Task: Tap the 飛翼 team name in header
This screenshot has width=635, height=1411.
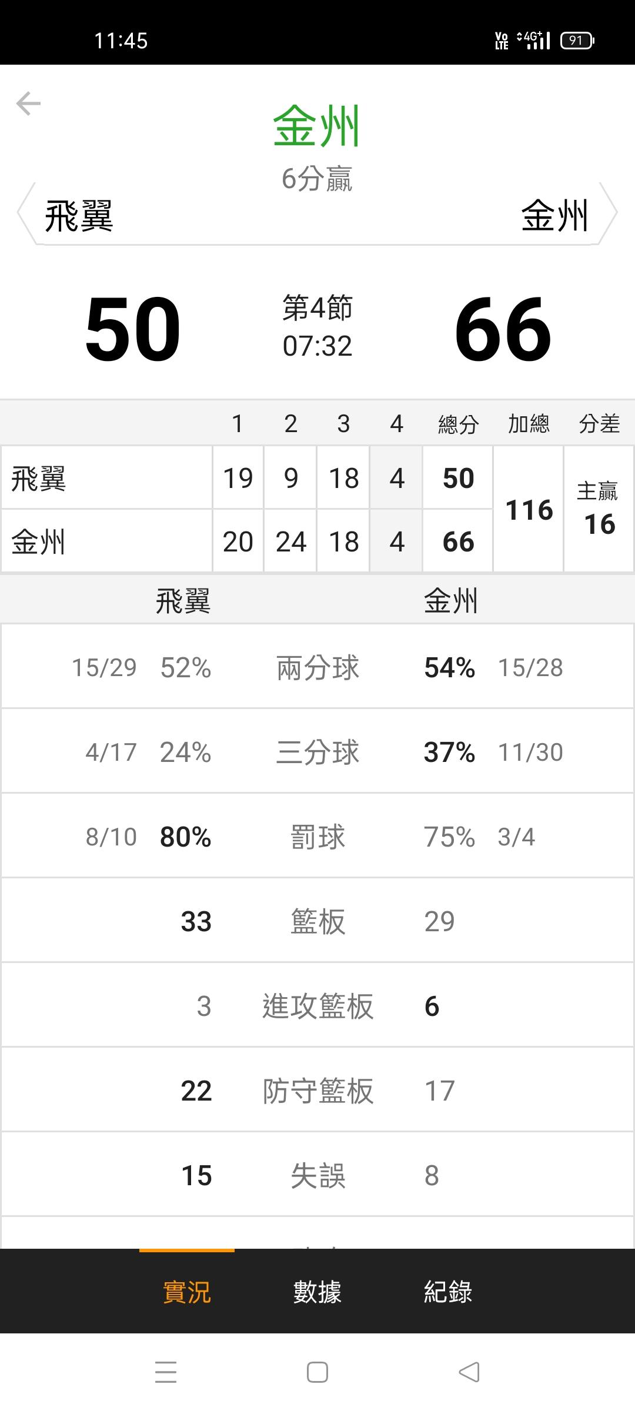Action: point(79,216)
